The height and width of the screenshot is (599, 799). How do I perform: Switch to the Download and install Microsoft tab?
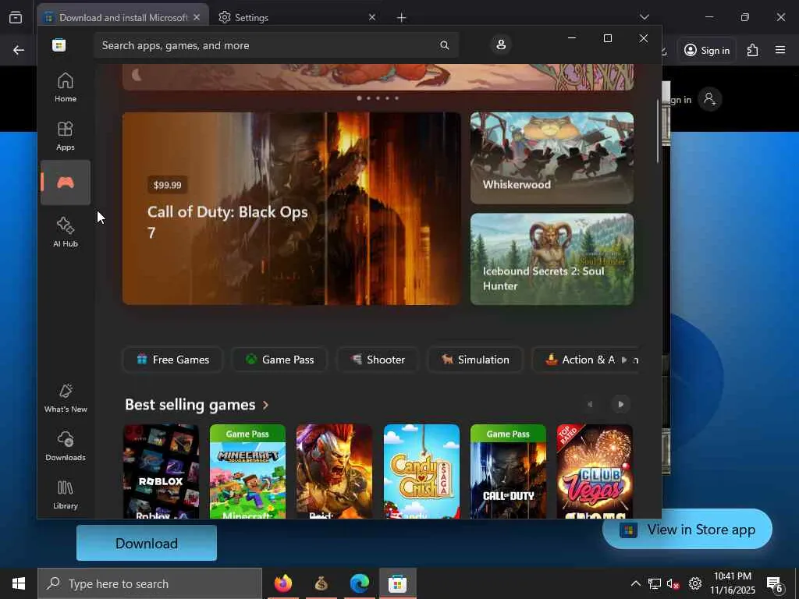point(123,17)
